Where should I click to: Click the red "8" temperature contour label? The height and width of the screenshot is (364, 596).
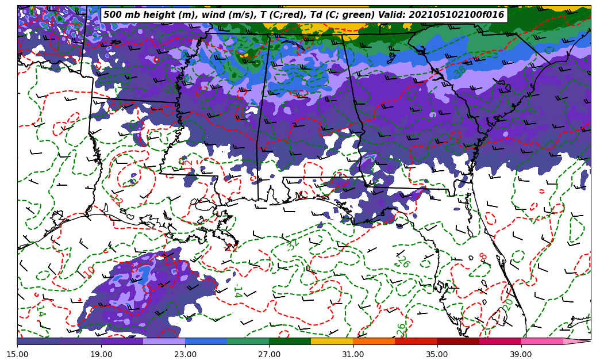(483, 257)
